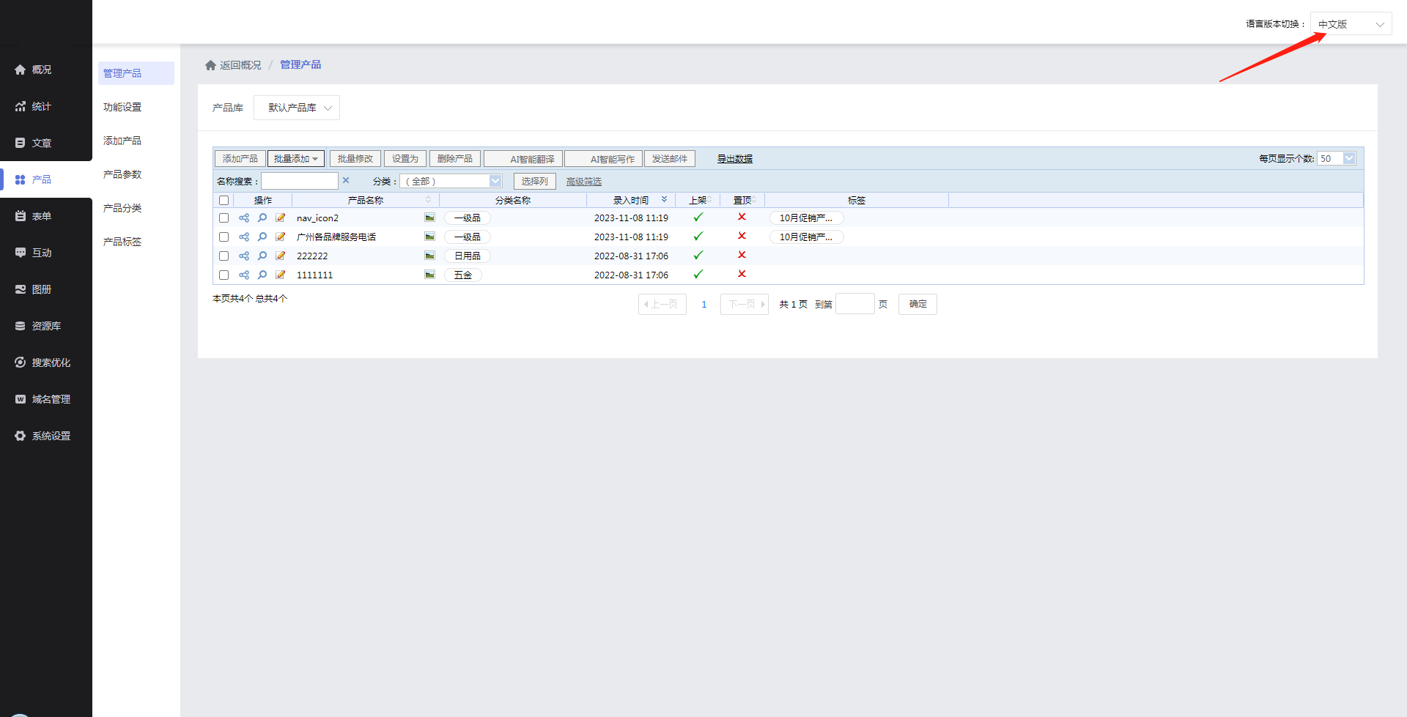This screenshot has width=1407, height=717.
Task: Click the edit pencil icon for 1111111
Action: click(x=281, y=275)
